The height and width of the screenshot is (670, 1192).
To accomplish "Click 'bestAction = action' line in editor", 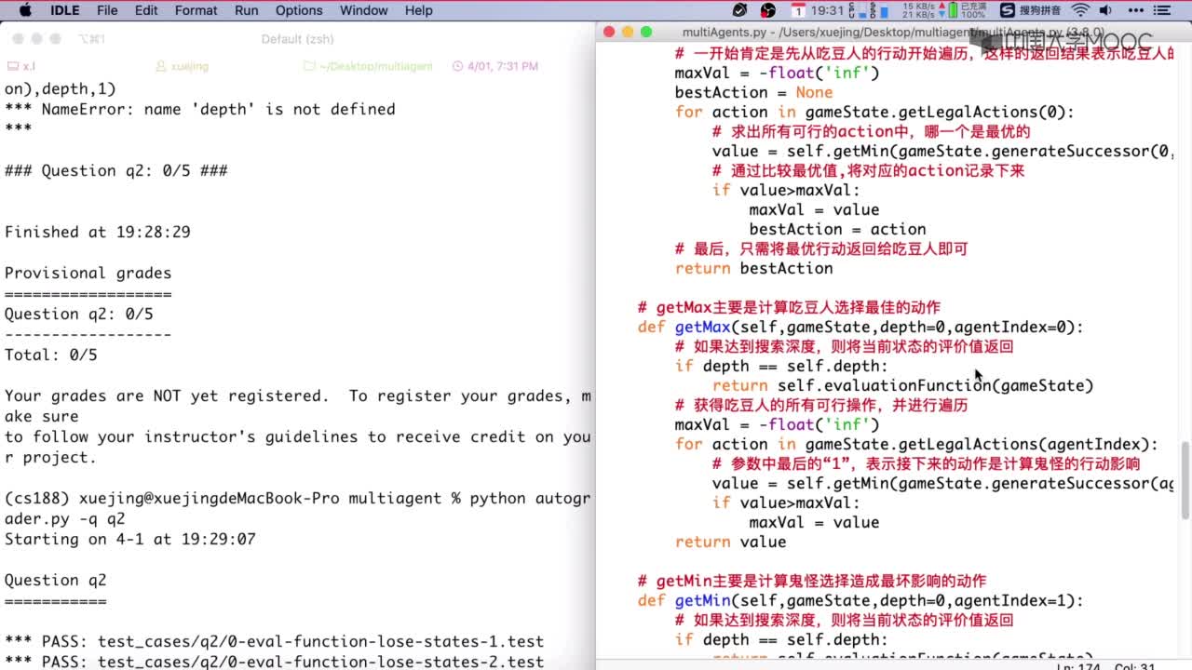I will click(x=838, y=229).
